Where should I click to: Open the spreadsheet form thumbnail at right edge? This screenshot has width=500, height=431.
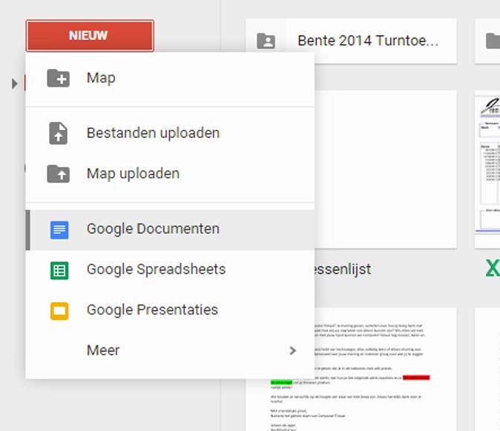(487, 170)
